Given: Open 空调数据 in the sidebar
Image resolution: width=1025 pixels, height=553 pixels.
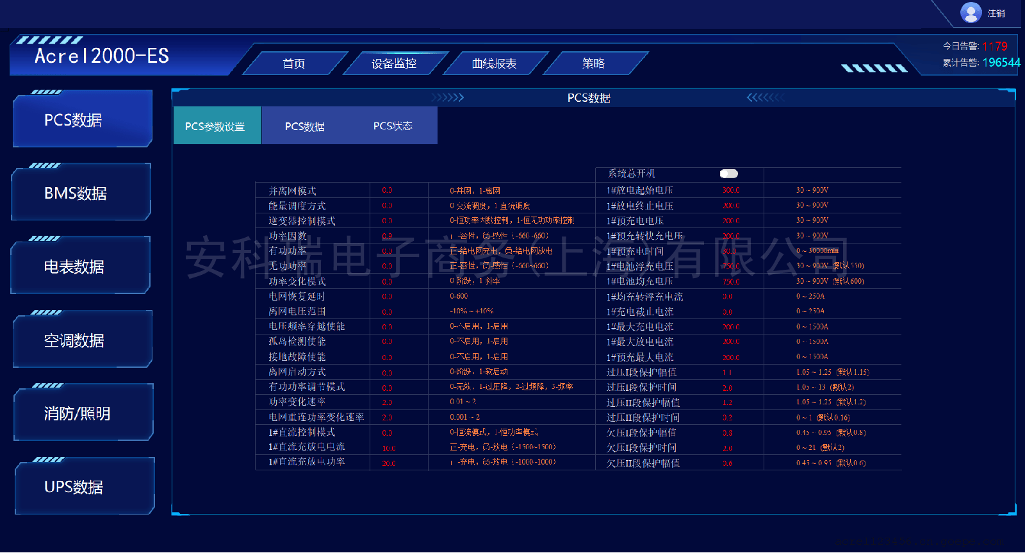Looking at the screenshot, I should point(83,340).
